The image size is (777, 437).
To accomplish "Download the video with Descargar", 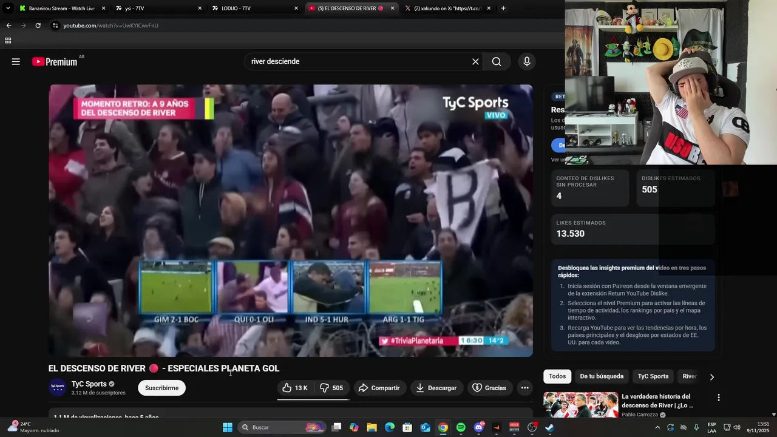I will point(437,388).
